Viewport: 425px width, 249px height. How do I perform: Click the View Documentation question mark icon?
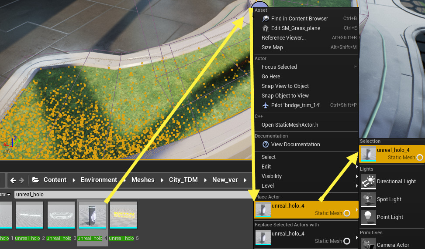[266, 145]
